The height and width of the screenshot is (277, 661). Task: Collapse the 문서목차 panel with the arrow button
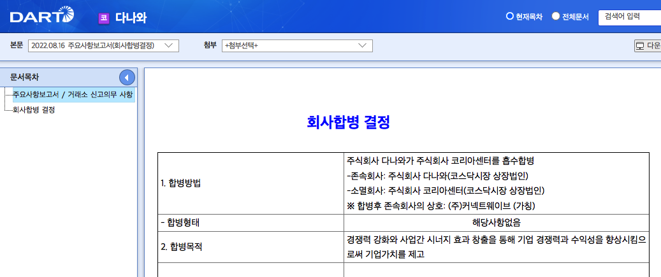(127, 78)
